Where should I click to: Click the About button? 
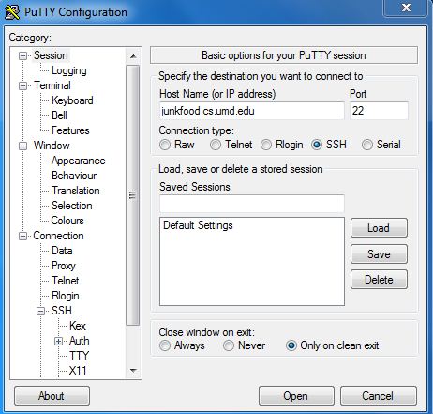click(x=52, y=396)
